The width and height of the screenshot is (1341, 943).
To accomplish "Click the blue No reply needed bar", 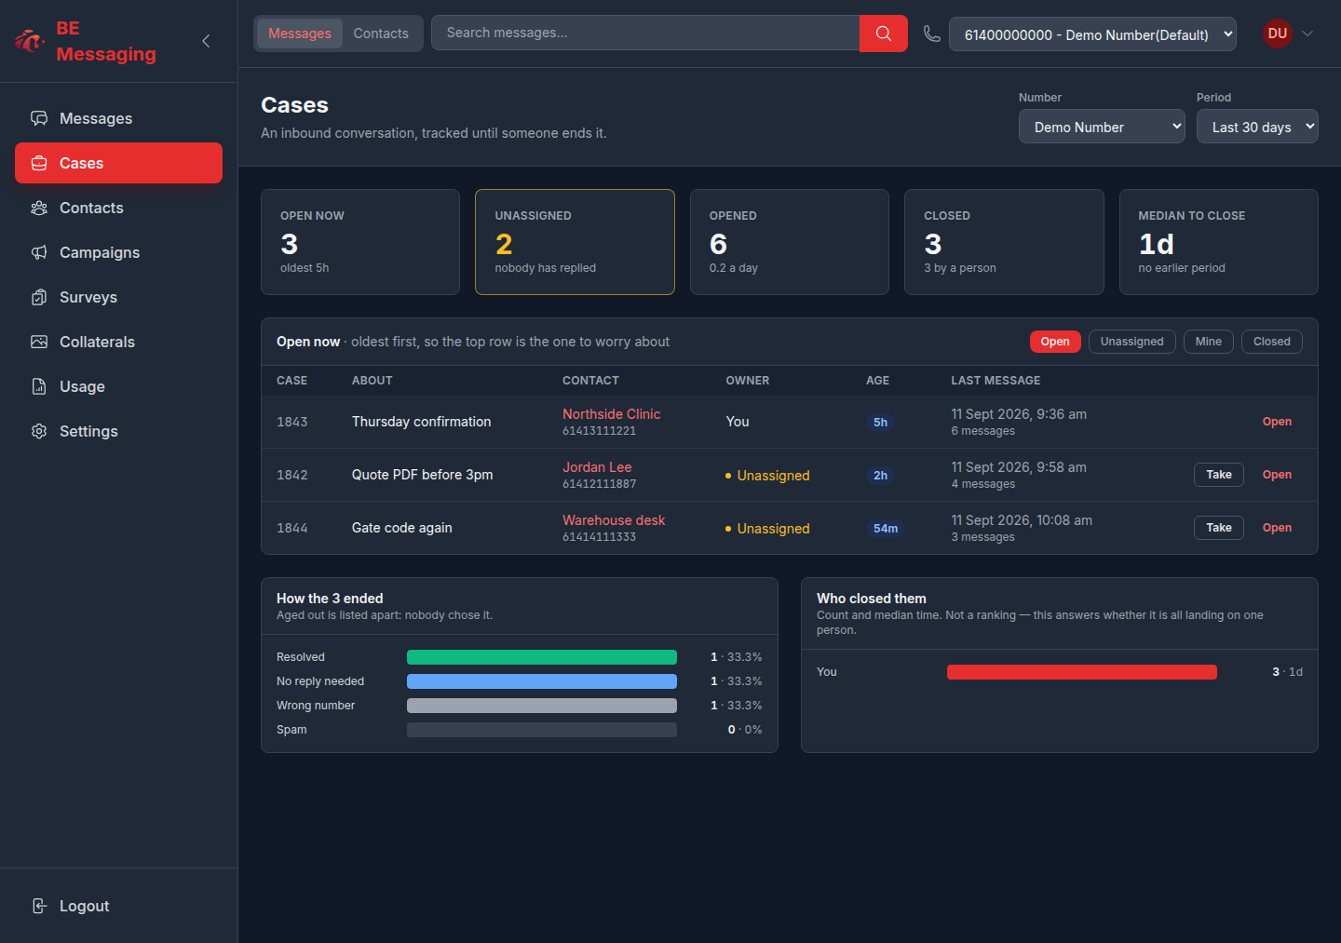I will (x=542, y=681).
